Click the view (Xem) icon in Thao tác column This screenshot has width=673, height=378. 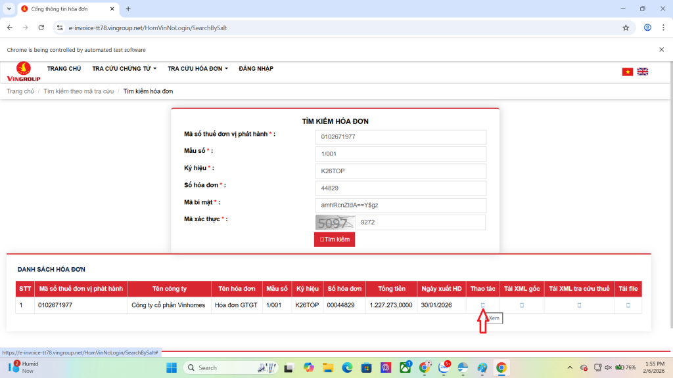point(482,305)
